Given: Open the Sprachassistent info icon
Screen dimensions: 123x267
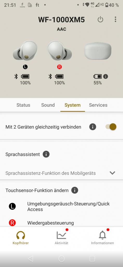Looking at the screenshot, I should coord(46,154).
